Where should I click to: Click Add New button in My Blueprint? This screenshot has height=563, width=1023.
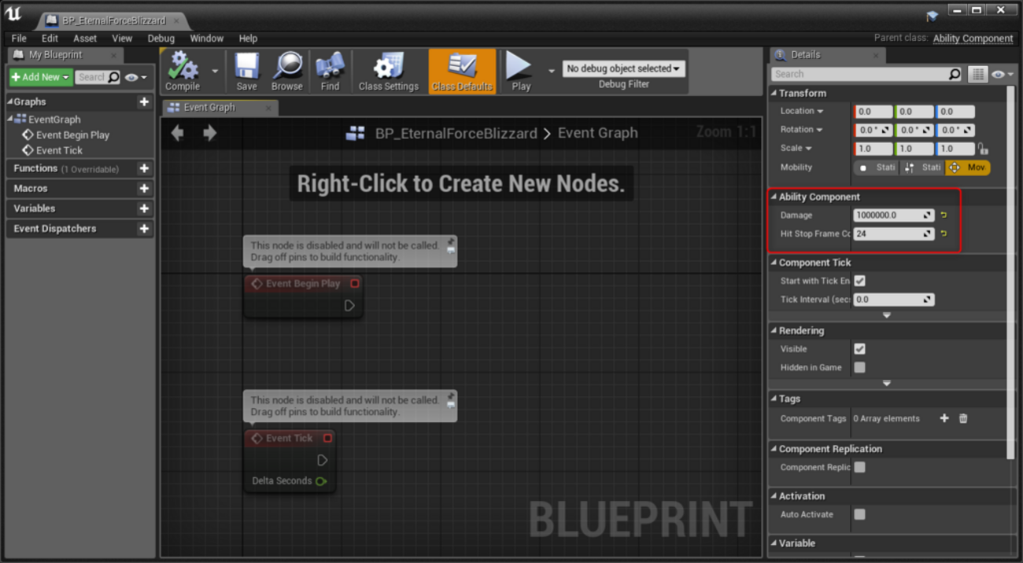pyautogui.click(x=41, y=77)
